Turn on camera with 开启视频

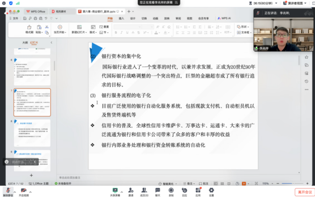[x=23, y=190]
